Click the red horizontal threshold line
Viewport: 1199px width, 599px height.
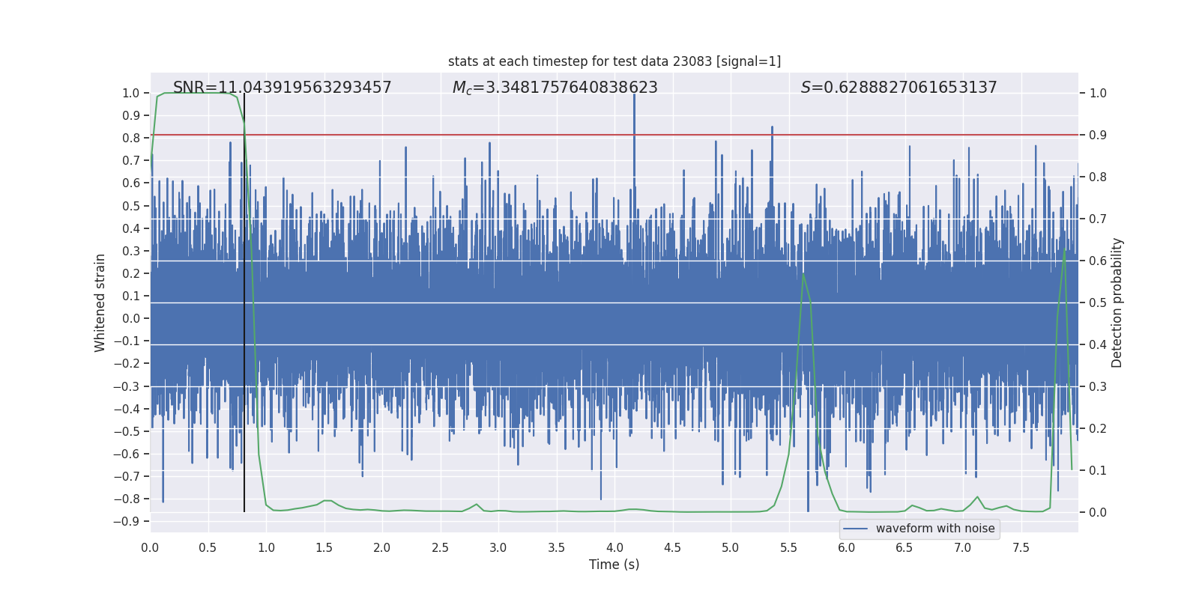click(614, 135)
